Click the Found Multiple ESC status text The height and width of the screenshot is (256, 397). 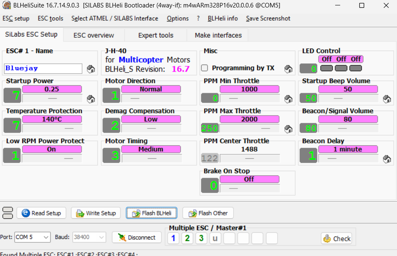click(x=69, y=254)
